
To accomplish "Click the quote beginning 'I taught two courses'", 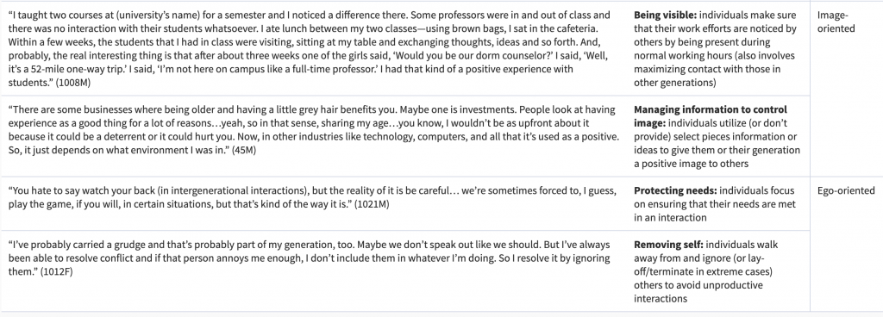I will [x=310, y=49].
